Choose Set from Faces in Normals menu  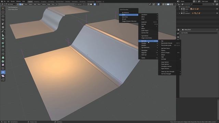pos(170,49)
